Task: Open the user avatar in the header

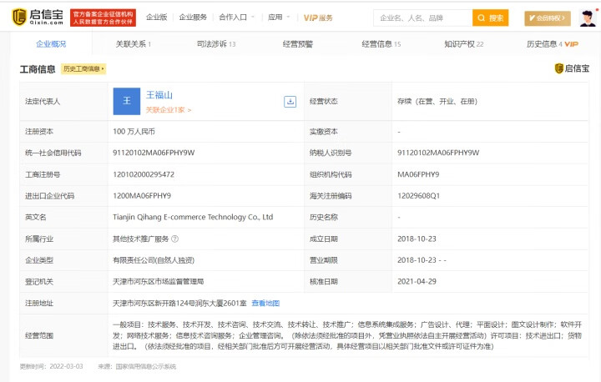Action: coord(588,18)
